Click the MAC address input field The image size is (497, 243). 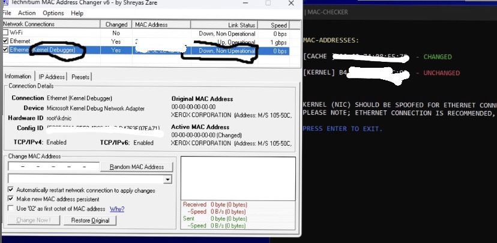(53, 167)
